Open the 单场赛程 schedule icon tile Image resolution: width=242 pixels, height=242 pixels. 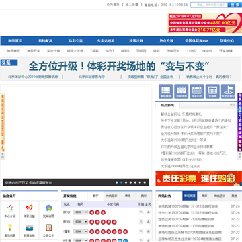(x=166, y=91)
